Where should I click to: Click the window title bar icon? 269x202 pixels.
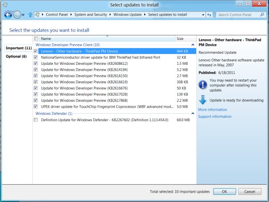(x=5, y=5)
